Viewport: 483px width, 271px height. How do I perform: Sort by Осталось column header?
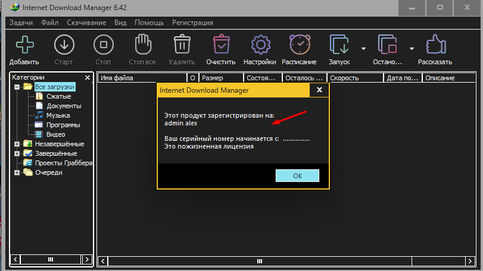tap(305, 78)
